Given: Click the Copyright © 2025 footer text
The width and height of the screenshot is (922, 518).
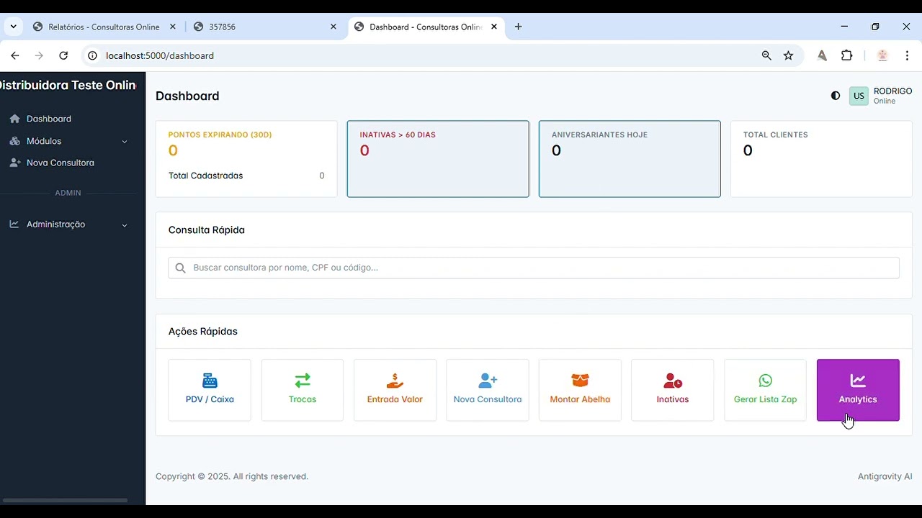Looking at the screenshot, I should (232, 476).
